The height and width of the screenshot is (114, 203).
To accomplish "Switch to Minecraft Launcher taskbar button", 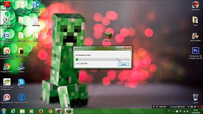I will (x=69, y=111).
